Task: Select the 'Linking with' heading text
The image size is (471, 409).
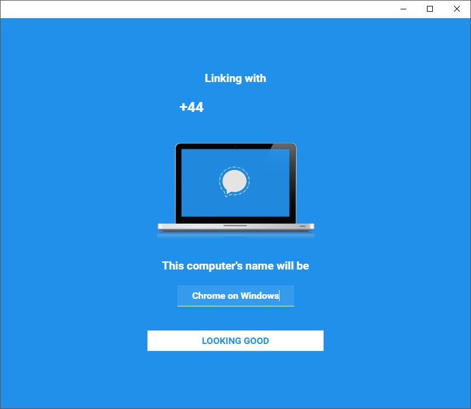Action: pyautogui.click(x=235, y=79)
